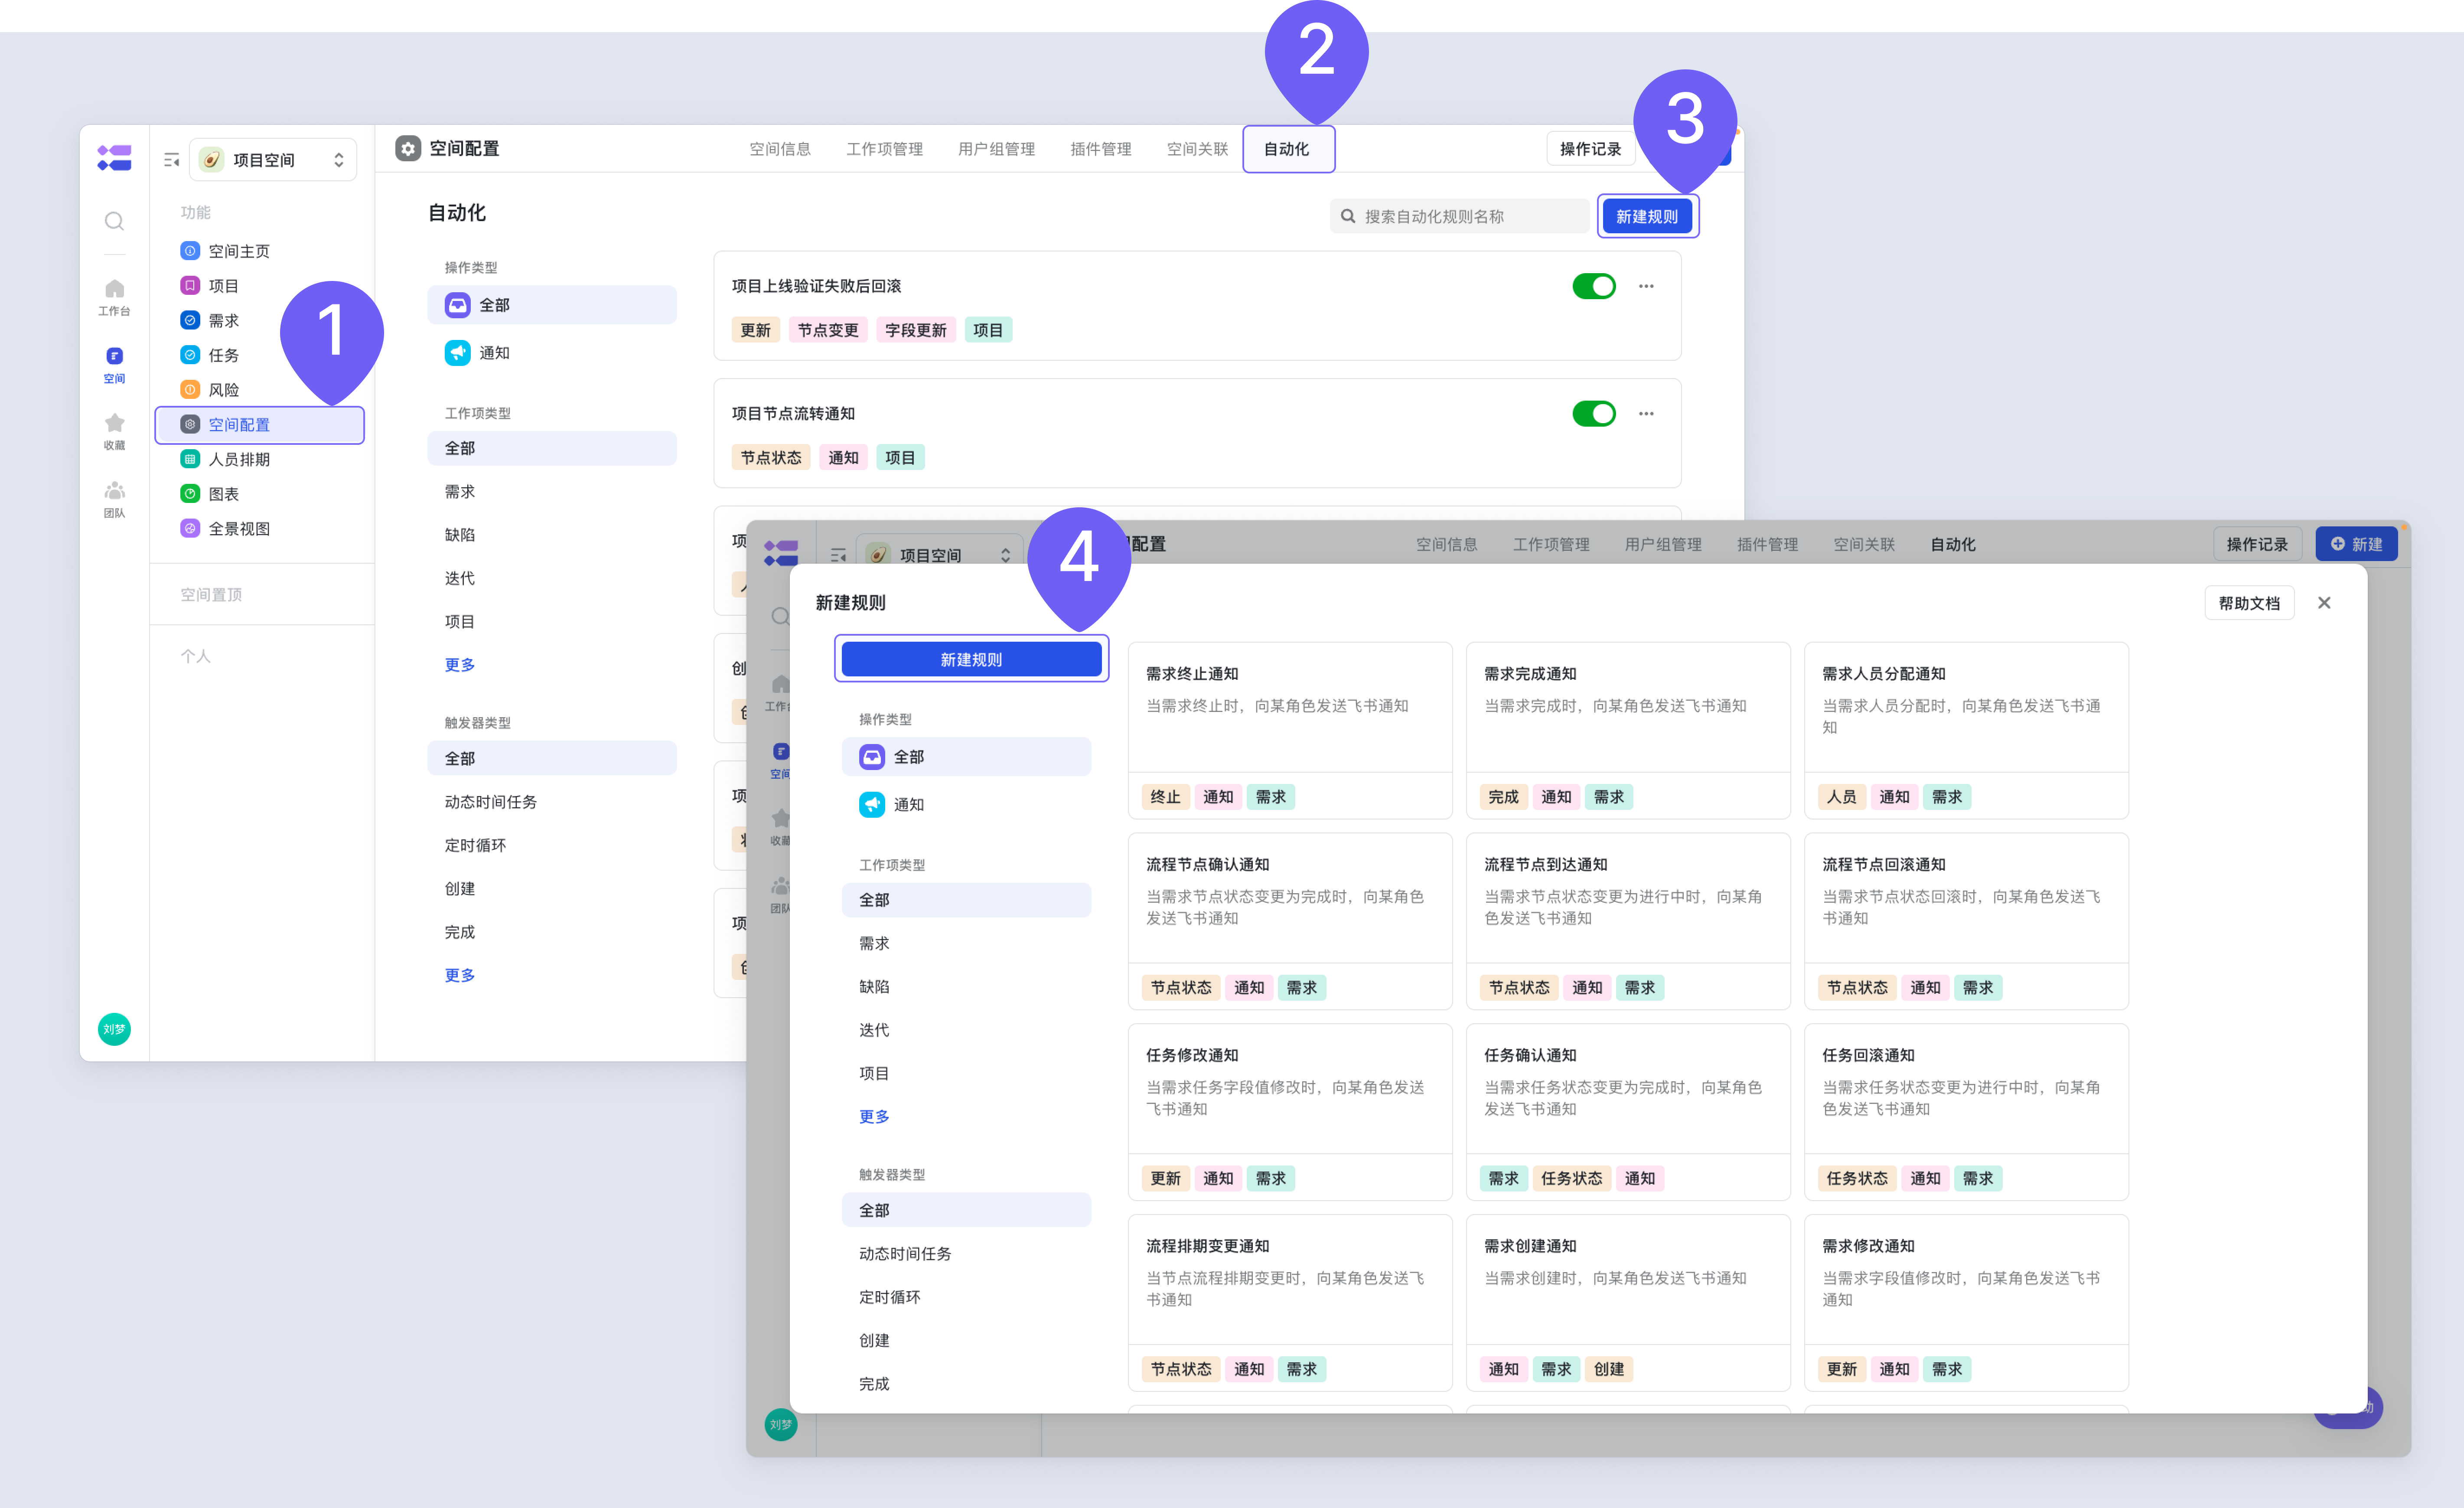Screen dimensions: 2464x1508
Task: Open search from the back window's left rail
Action: click(115, 221)
